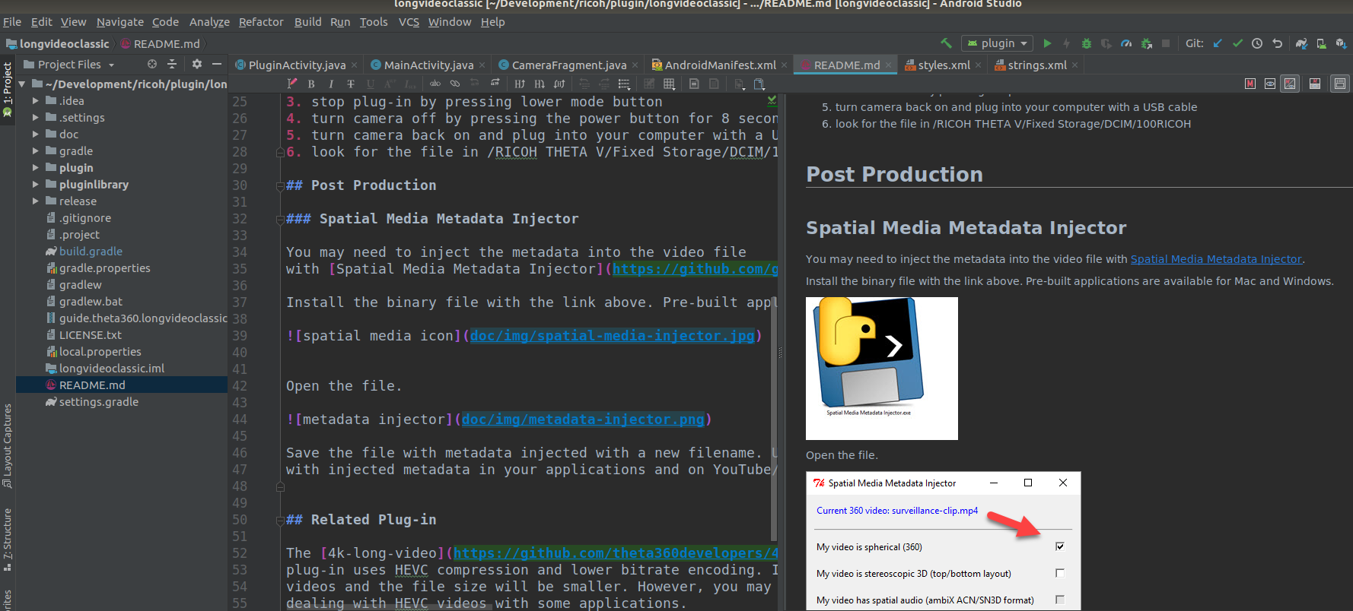1353x611 pixels.
Task: Open the plugin run configuration dropdown
Action: [x=997, y=43]
